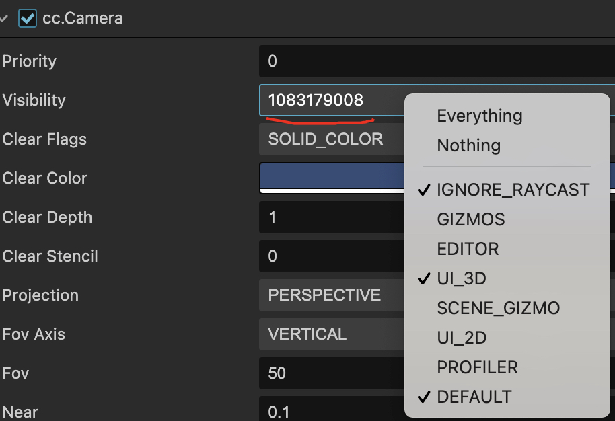Viewport: 615px width, 421px height.
Task: Uncheck the DEFAULT layer option
Action: pyautogui.click(x=474, y=397)
